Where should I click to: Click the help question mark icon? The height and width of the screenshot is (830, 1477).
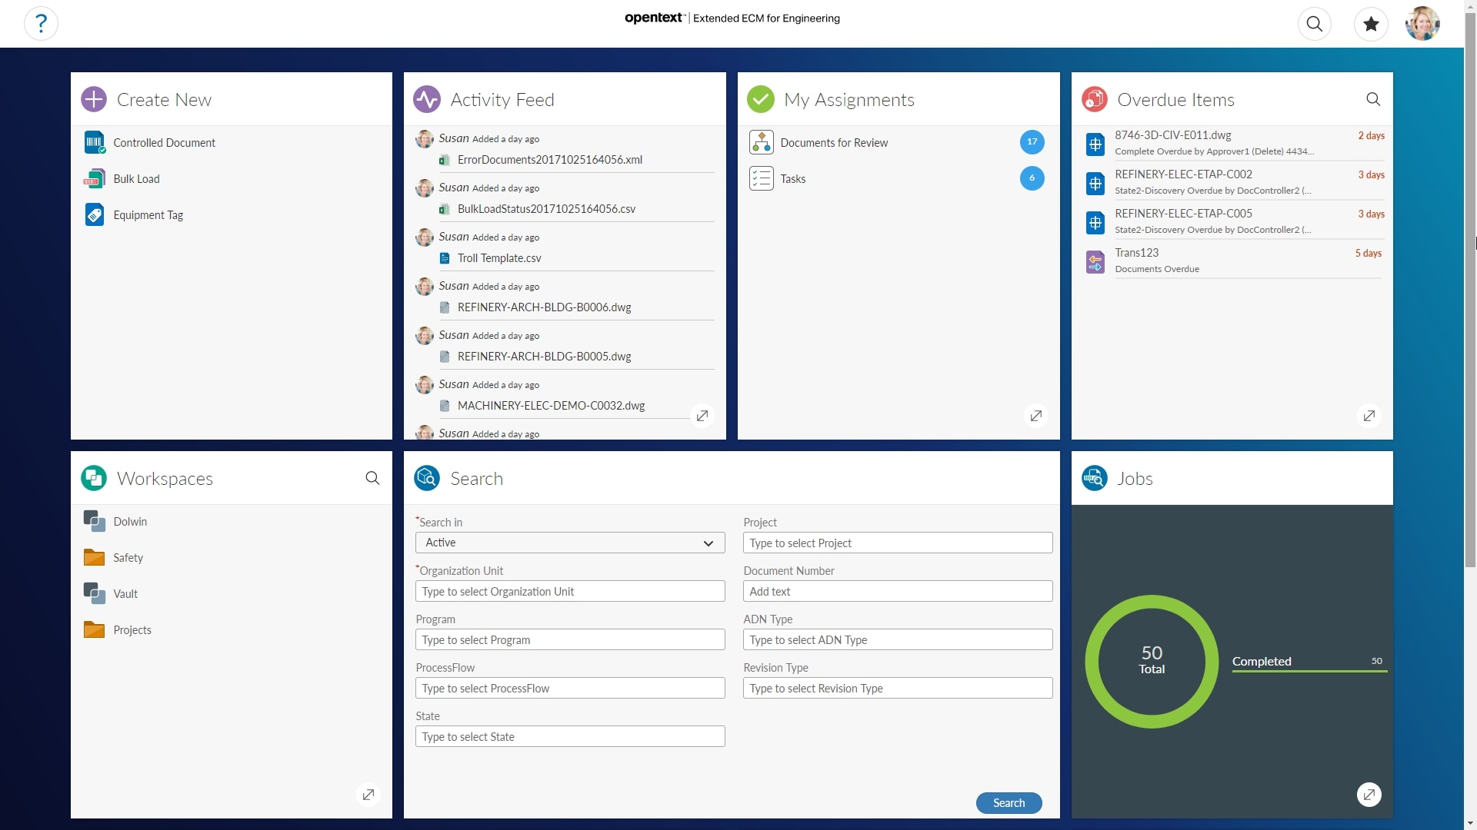coord(41,23)
